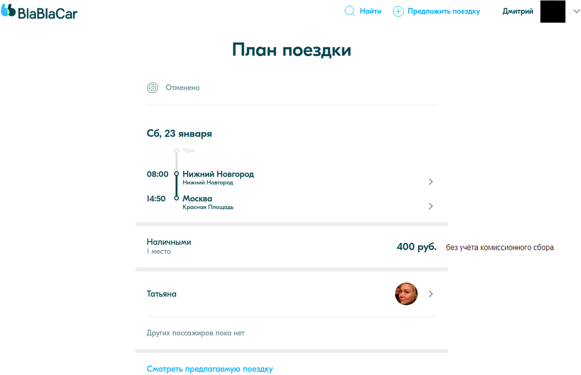Click the search magnifier icon near Найти
The height and width of the screenshot is (375, 581).
coord(350,11)
